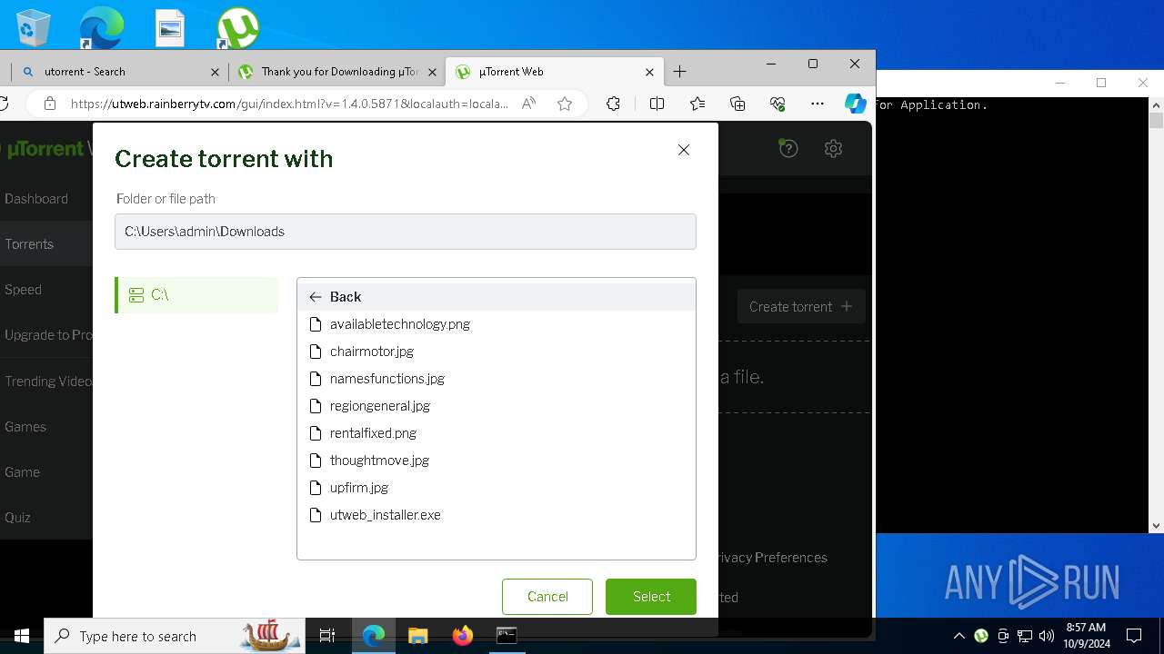
Task: Open Edge from the taskbar
Action: click(x=374, y=636)
